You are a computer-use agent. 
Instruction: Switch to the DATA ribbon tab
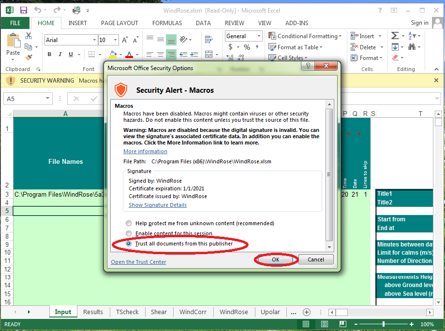pos(203,23)
